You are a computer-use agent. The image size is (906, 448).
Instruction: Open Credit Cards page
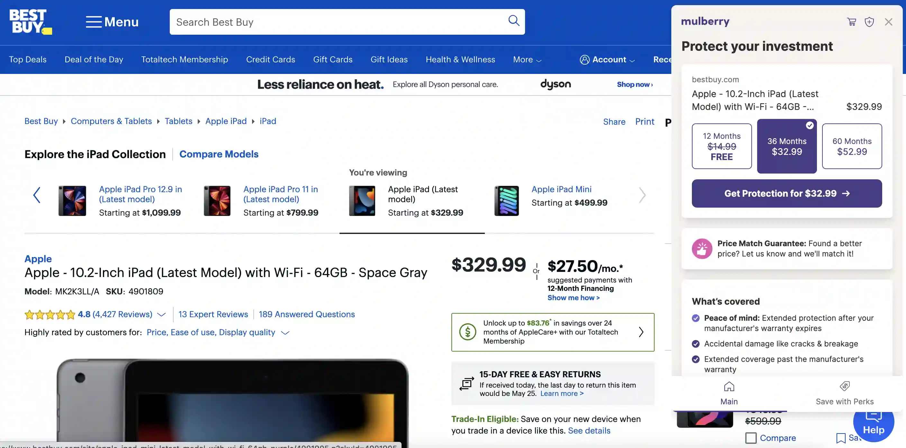(x=270, y=59)
